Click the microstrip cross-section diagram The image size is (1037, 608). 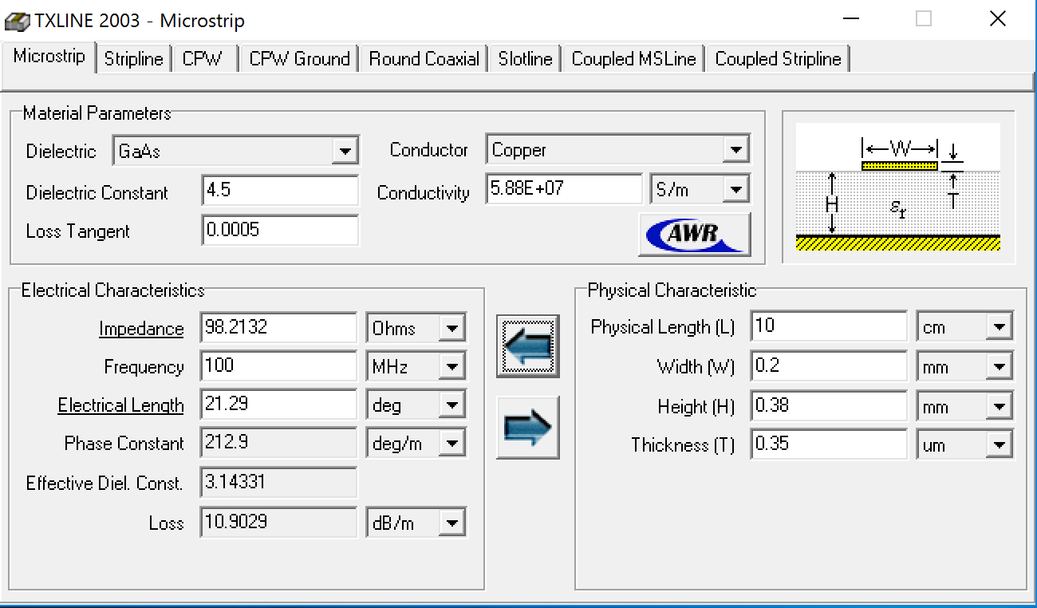tap(898, 188)
